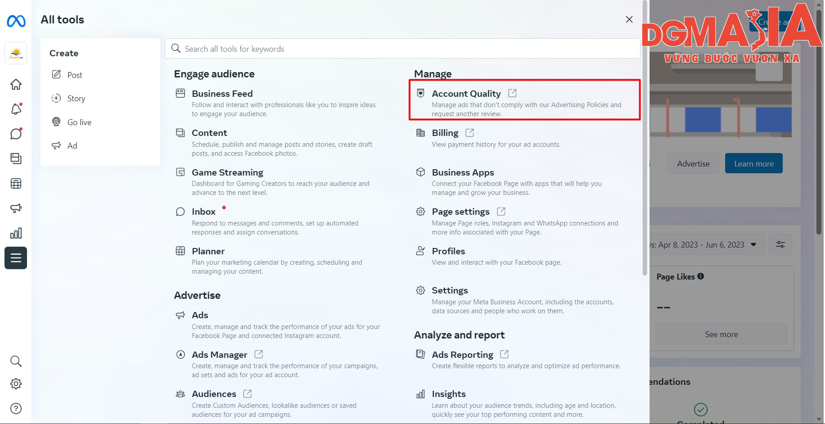Image resolution: width=825 pixels, height=424 pixels.
Task: Click Ads Manager external link icon
Action: tap(259, 354)
